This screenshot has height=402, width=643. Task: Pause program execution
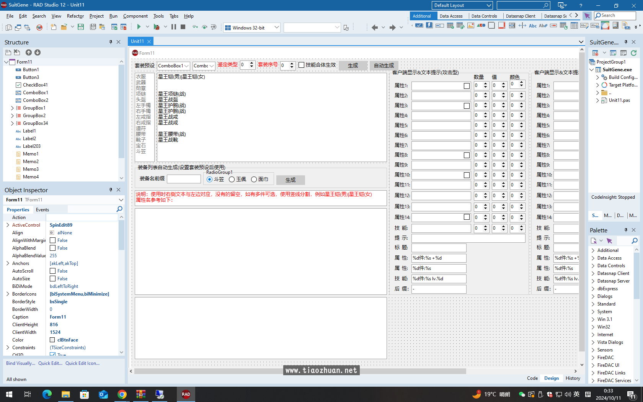click(174, 27)
